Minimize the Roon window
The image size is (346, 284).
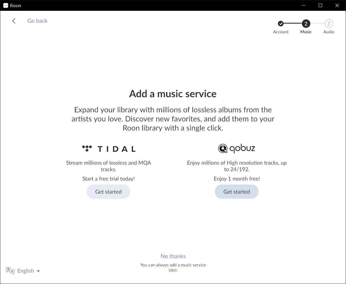tap(304, 5)
